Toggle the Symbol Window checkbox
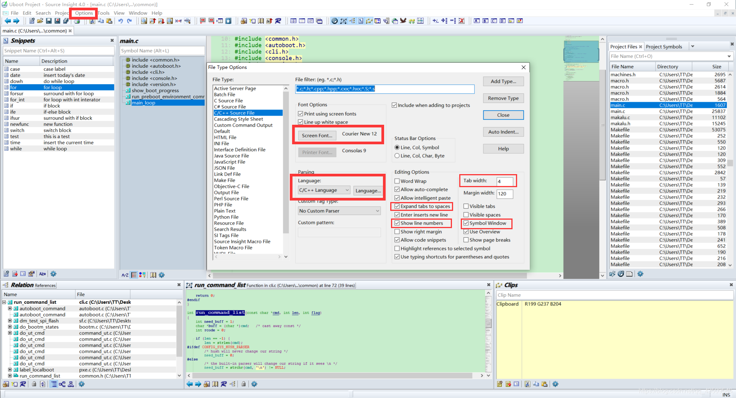Screen dimensions: 736x398 (x=466, y=223)
